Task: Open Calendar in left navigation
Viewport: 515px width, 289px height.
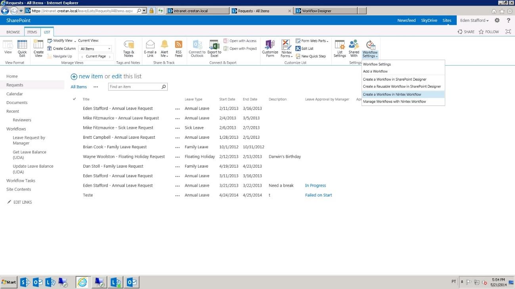Action: tap(15, 94)
